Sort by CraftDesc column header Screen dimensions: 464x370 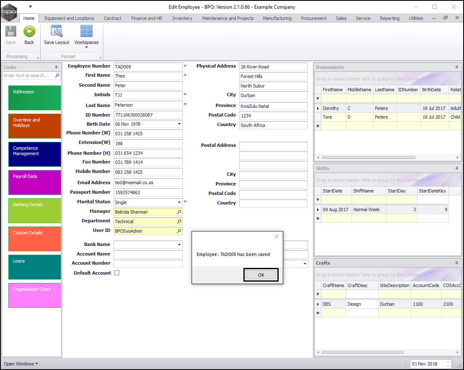click(x=362, y=285)
